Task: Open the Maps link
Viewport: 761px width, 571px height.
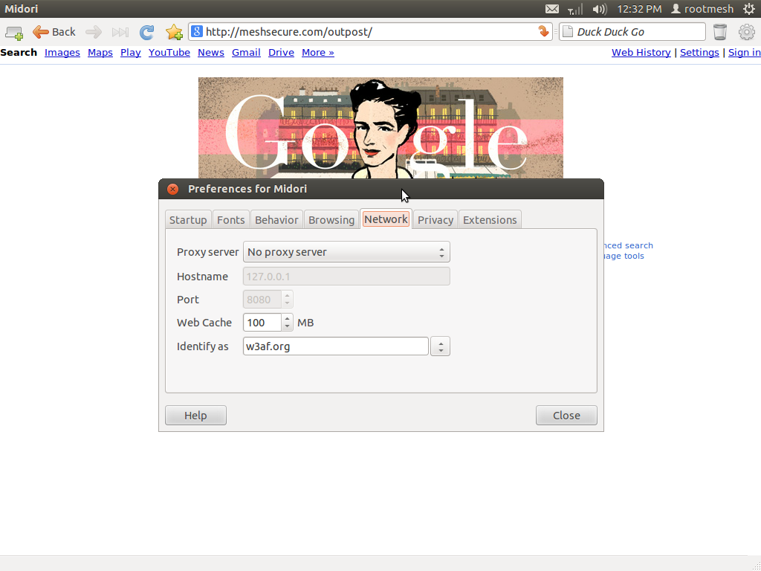Action: click(x=100, y=53)
